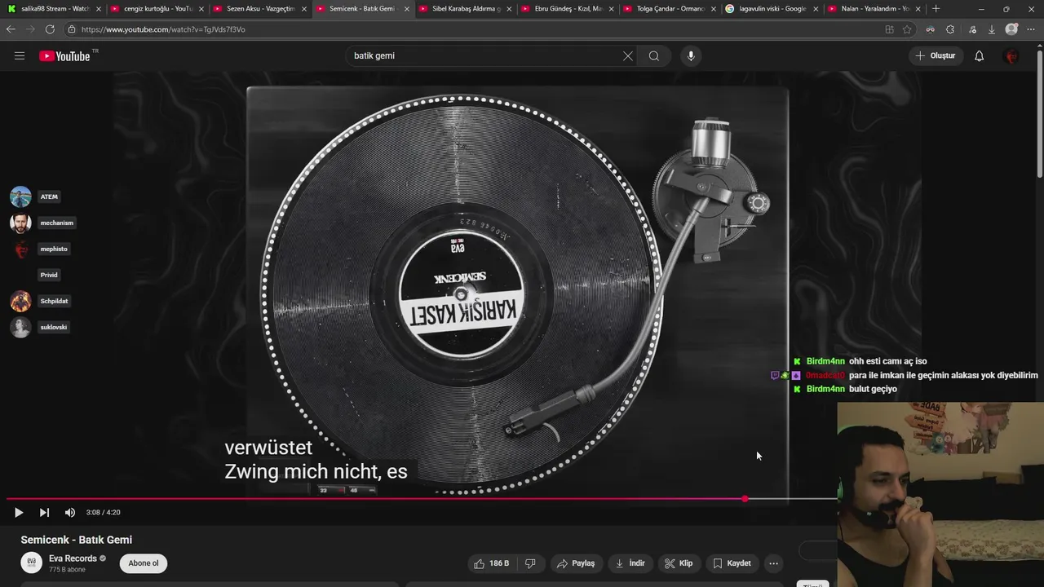Click the Privid user in overlay list
This screenshot has height=587, width=1044.
click(x=49, y=275)
